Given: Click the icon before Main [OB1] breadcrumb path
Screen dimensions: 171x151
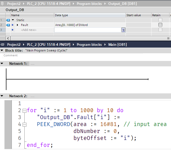Looking at the screenshot, I should click(x=2, y=45).
